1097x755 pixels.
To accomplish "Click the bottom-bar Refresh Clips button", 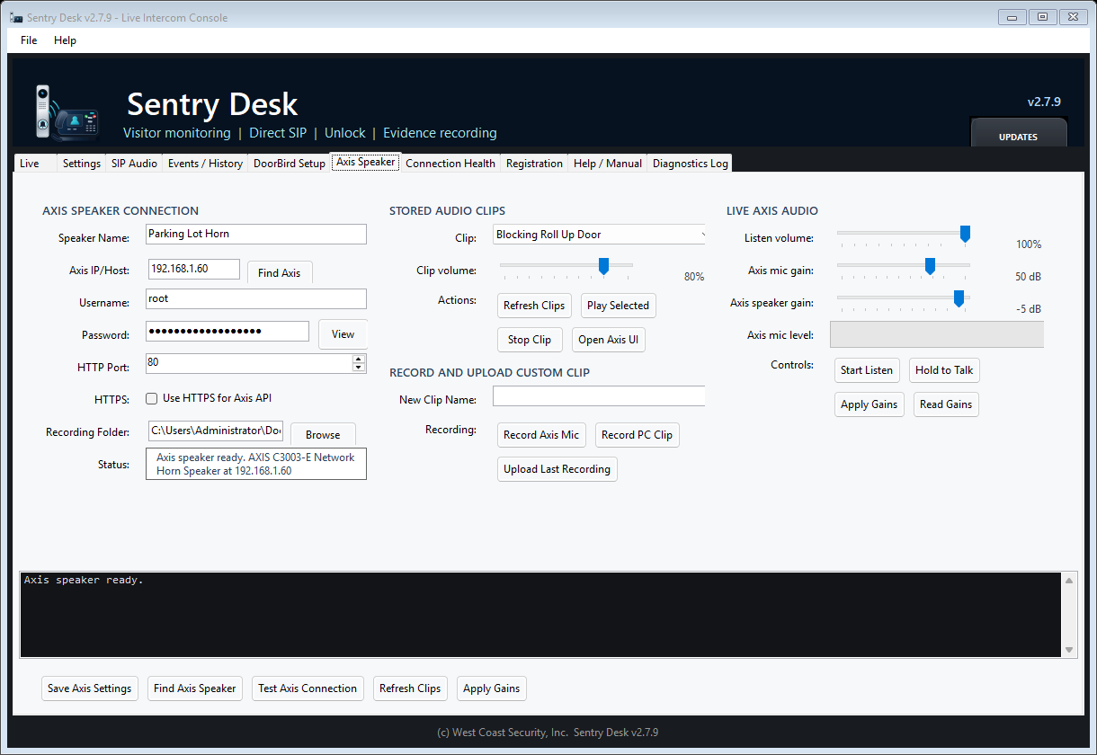I will click(410, 688).
